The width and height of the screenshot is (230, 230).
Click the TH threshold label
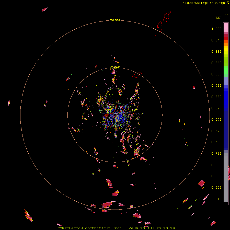tap(220, 199)
